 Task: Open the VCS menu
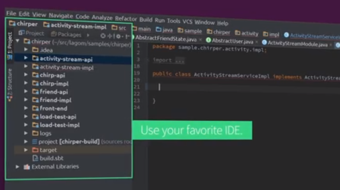tap(188, 22)
